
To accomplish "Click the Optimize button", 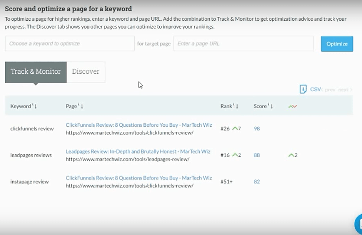I will tap(337, 44).
